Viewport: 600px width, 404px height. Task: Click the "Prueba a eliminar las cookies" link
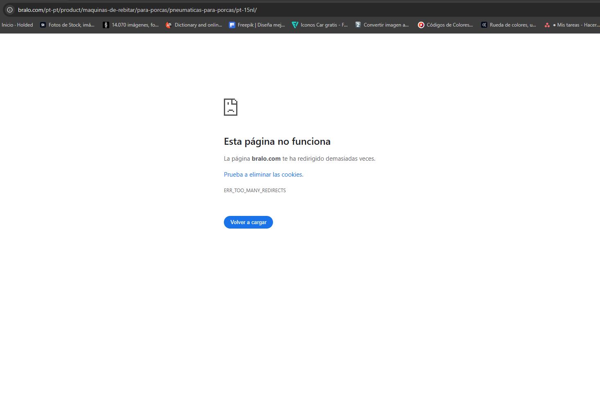[264, 175]
